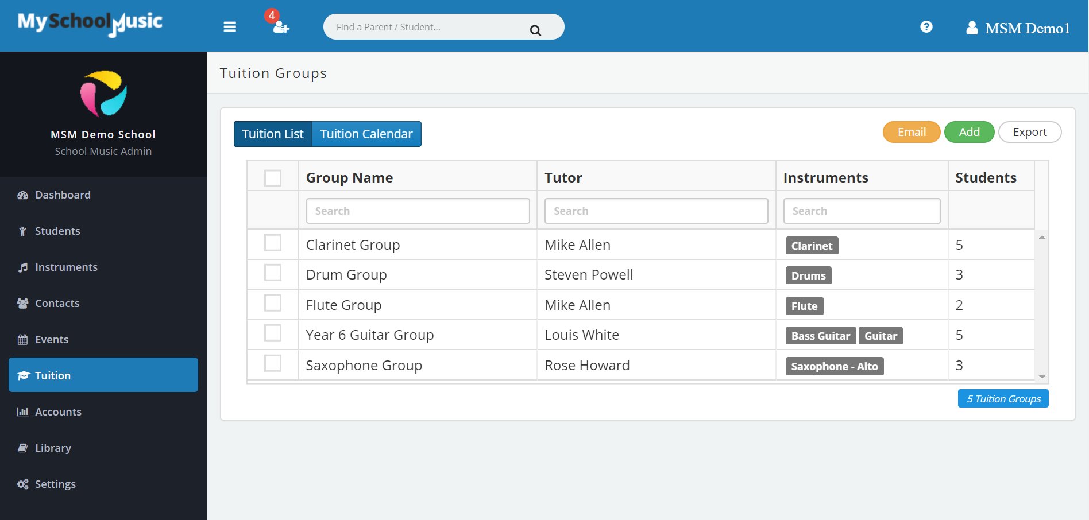
Task: Toggle the hamburger sidebar menu icon
Action: (x=230, y=27)
